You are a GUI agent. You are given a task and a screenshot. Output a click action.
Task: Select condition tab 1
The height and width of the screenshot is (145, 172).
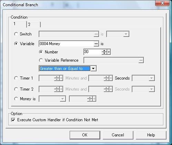pyautogui.click(x=19, y=24)
